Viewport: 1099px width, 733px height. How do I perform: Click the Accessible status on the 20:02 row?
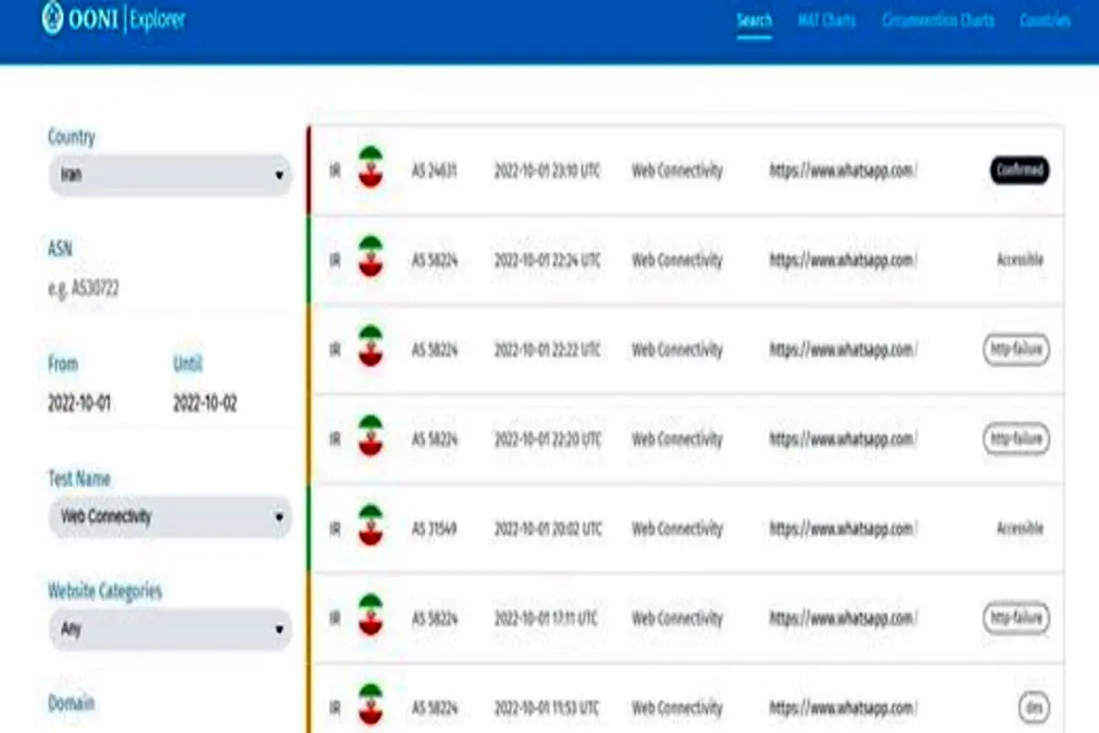pos(1020,529)
